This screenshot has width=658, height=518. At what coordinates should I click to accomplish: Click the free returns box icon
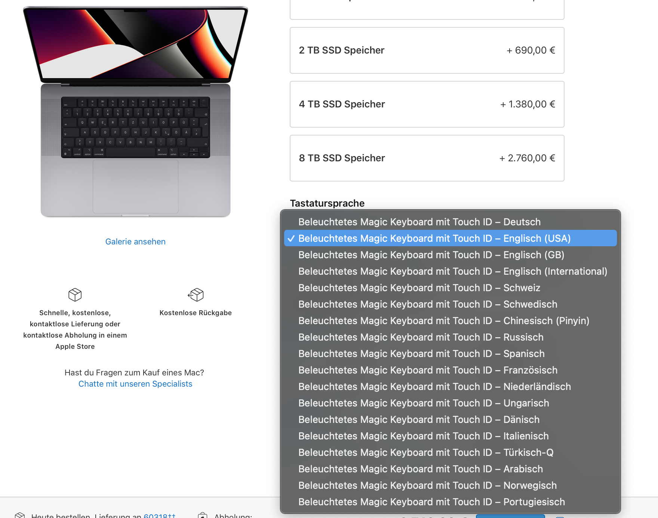(x=196, y=295)
